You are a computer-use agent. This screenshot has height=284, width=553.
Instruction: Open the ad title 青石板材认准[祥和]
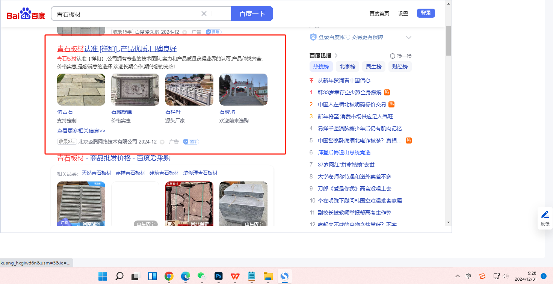click(x=117, y=49)
